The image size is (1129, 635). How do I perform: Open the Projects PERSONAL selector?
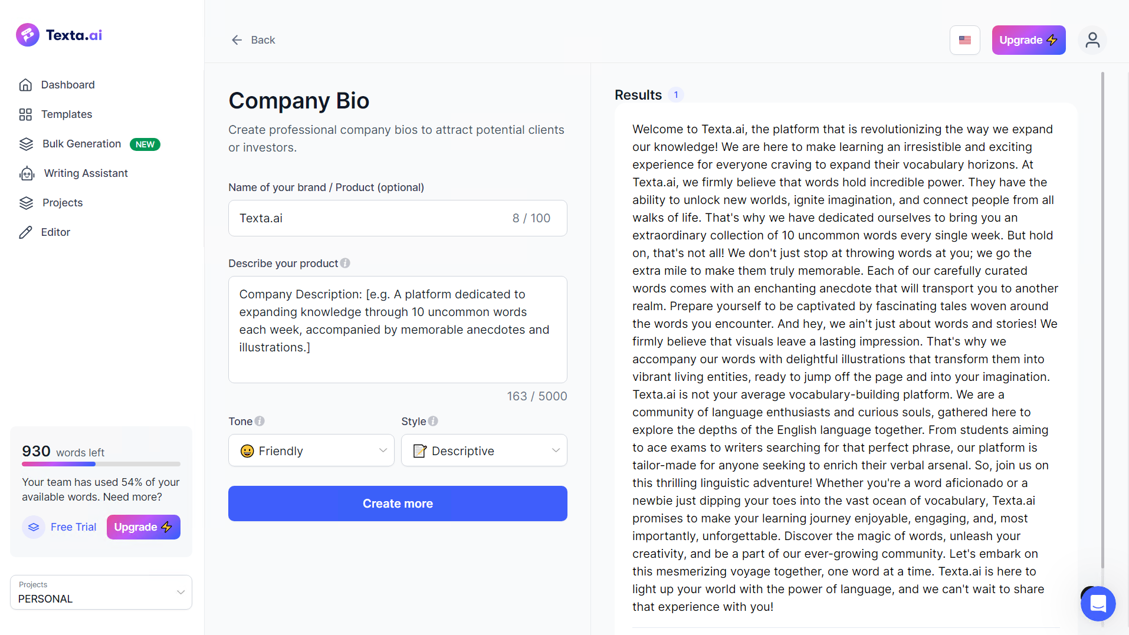coord(101,593)
